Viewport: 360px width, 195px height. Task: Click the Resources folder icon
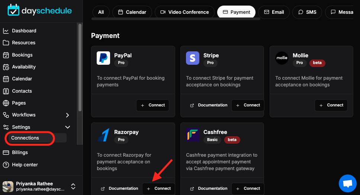6,43
